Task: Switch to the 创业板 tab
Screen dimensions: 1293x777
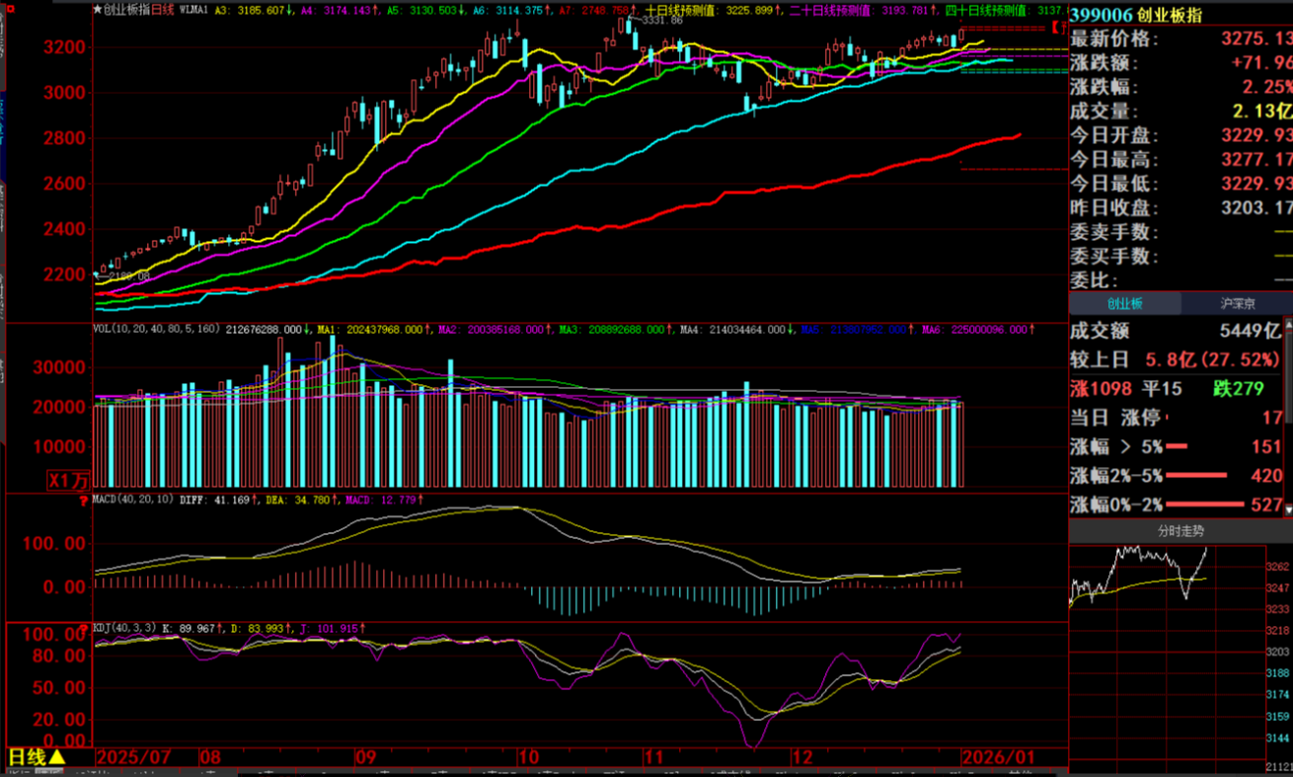Action: click(1124, 304)
